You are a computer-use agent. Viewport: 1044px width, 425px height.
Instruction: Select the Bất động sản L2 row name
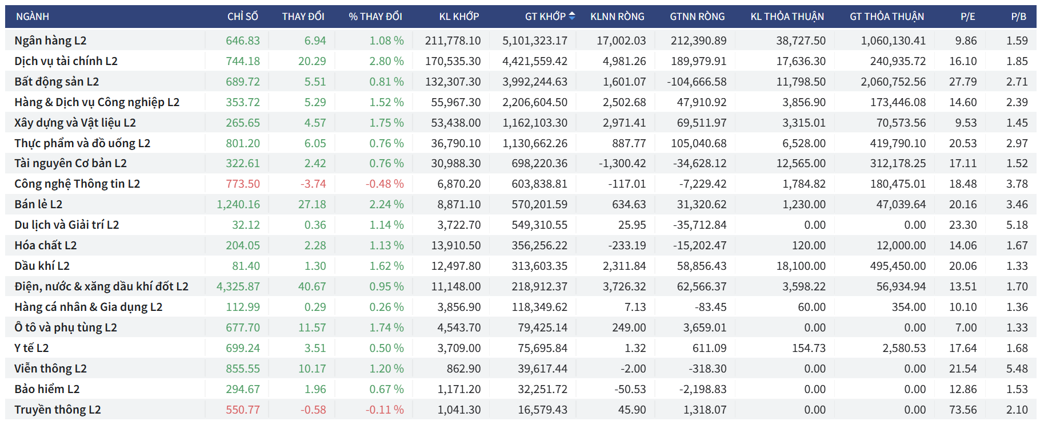[x=57, y=82]
